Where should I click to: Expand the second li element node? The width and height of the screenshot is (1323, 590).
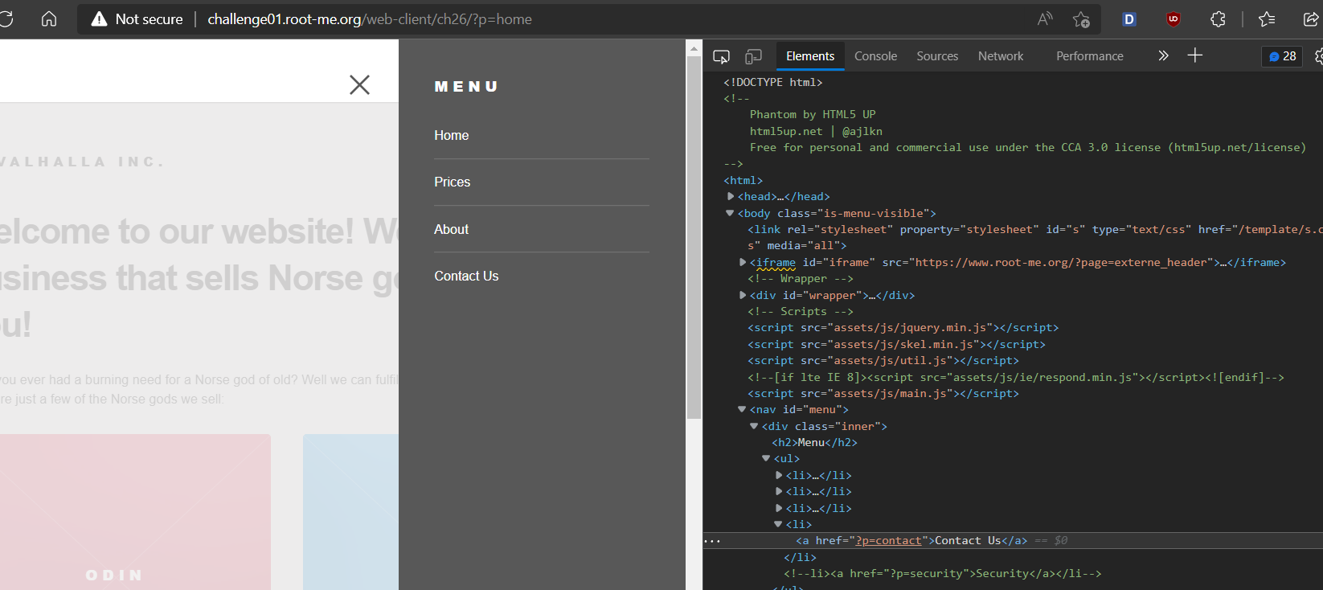779,491
